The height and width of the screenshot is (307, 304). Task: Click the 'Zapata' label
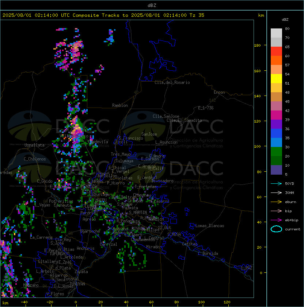point(81,272)
